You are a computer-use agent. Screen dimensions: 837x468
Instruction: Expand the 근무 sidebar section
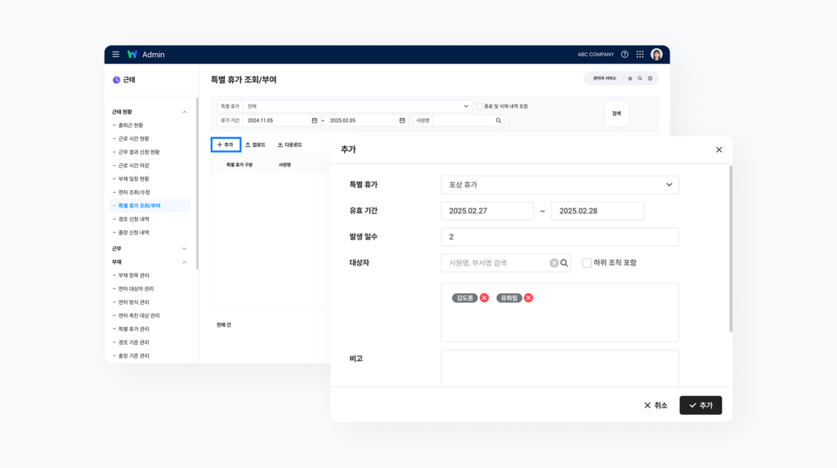coord(184,248)
